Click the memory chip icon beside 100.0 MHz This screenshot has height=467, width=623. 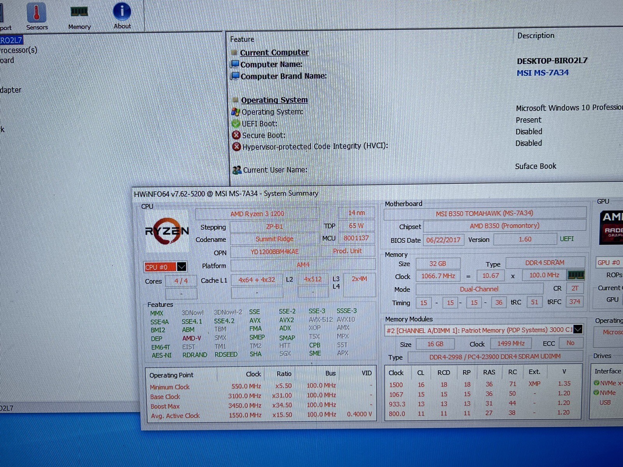click(576, 275)
